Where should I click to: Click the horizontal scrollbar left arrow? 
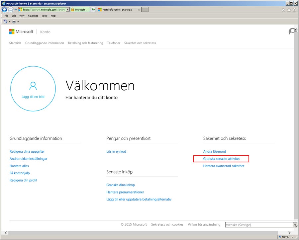pos(6,233)
